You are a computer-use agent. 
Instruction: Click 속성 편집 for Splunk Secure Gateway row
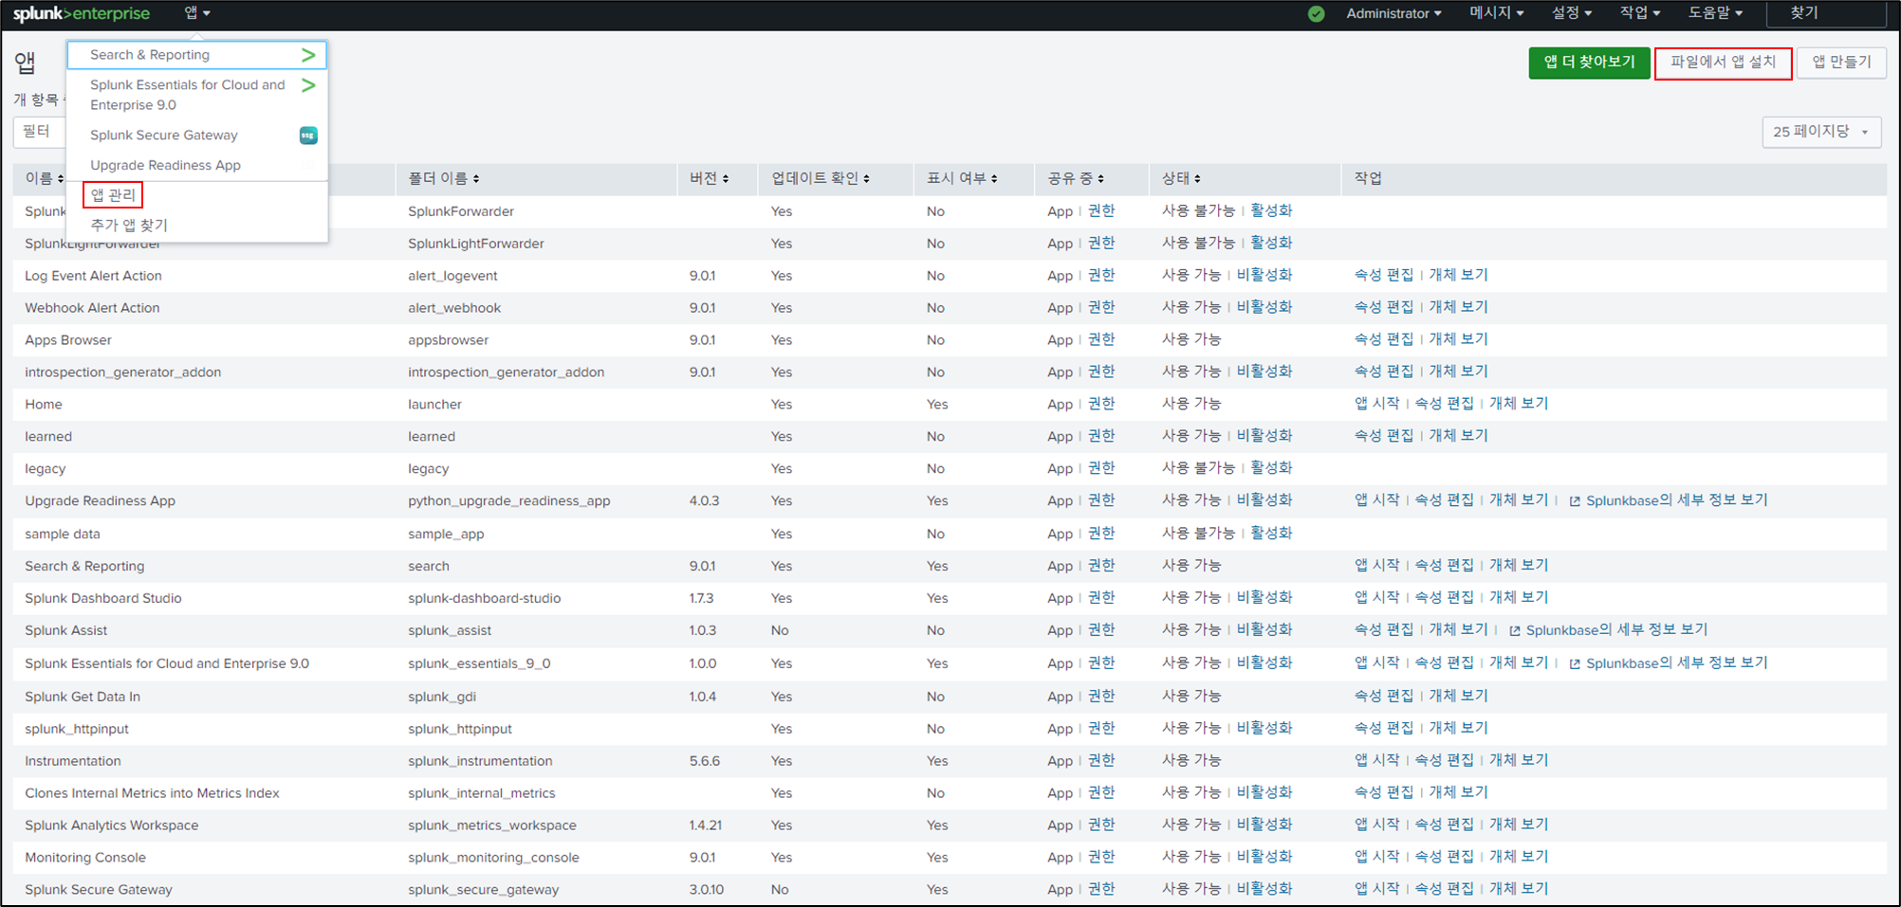[1445, 891]
